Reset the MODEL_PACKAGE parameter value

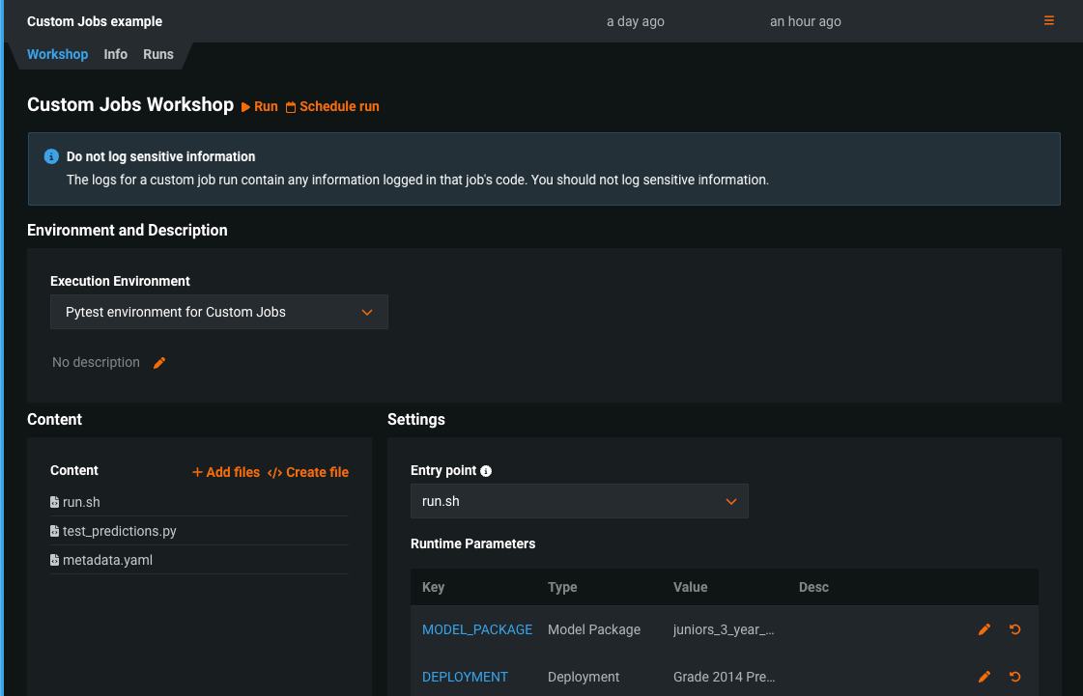coord(1014,629)
